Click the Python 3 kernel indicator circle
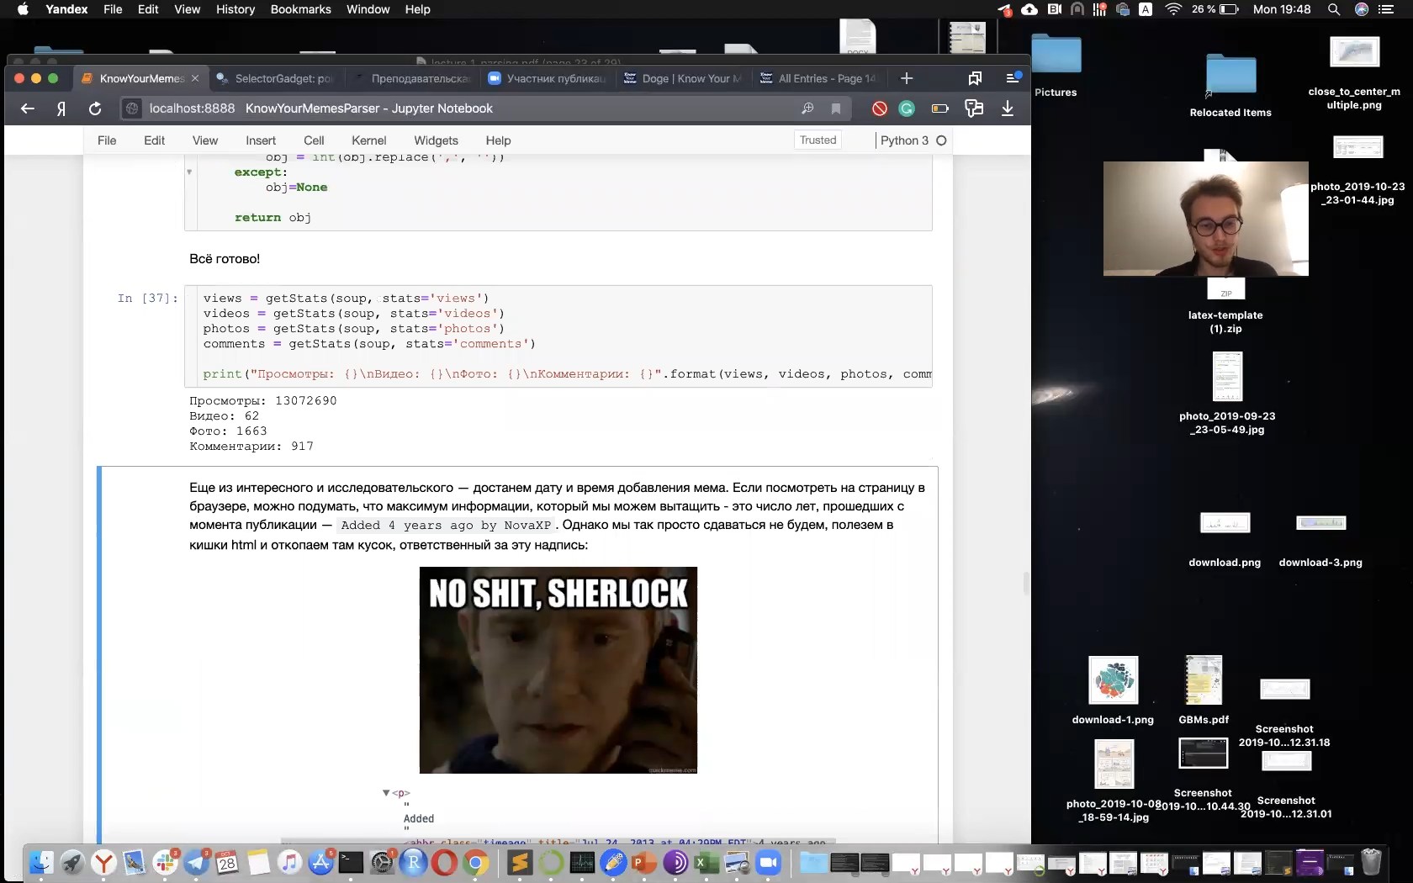 point(941,140)
